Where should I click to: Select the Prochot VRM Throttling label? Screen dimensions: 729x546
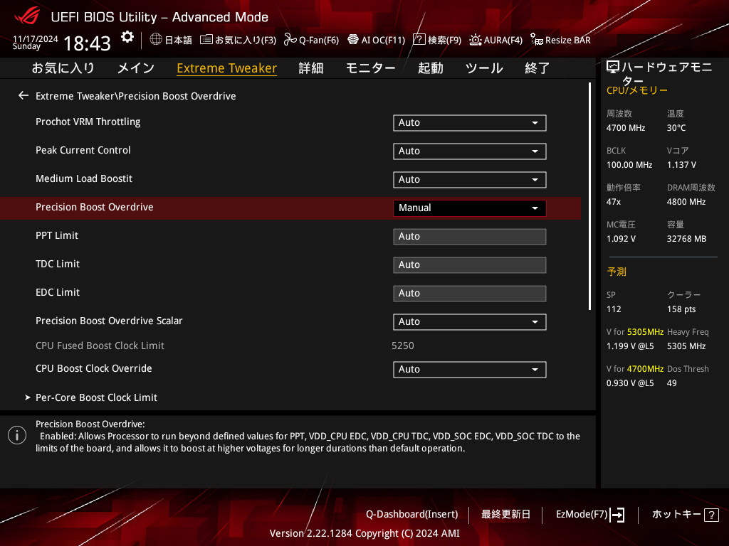point(88,122)
